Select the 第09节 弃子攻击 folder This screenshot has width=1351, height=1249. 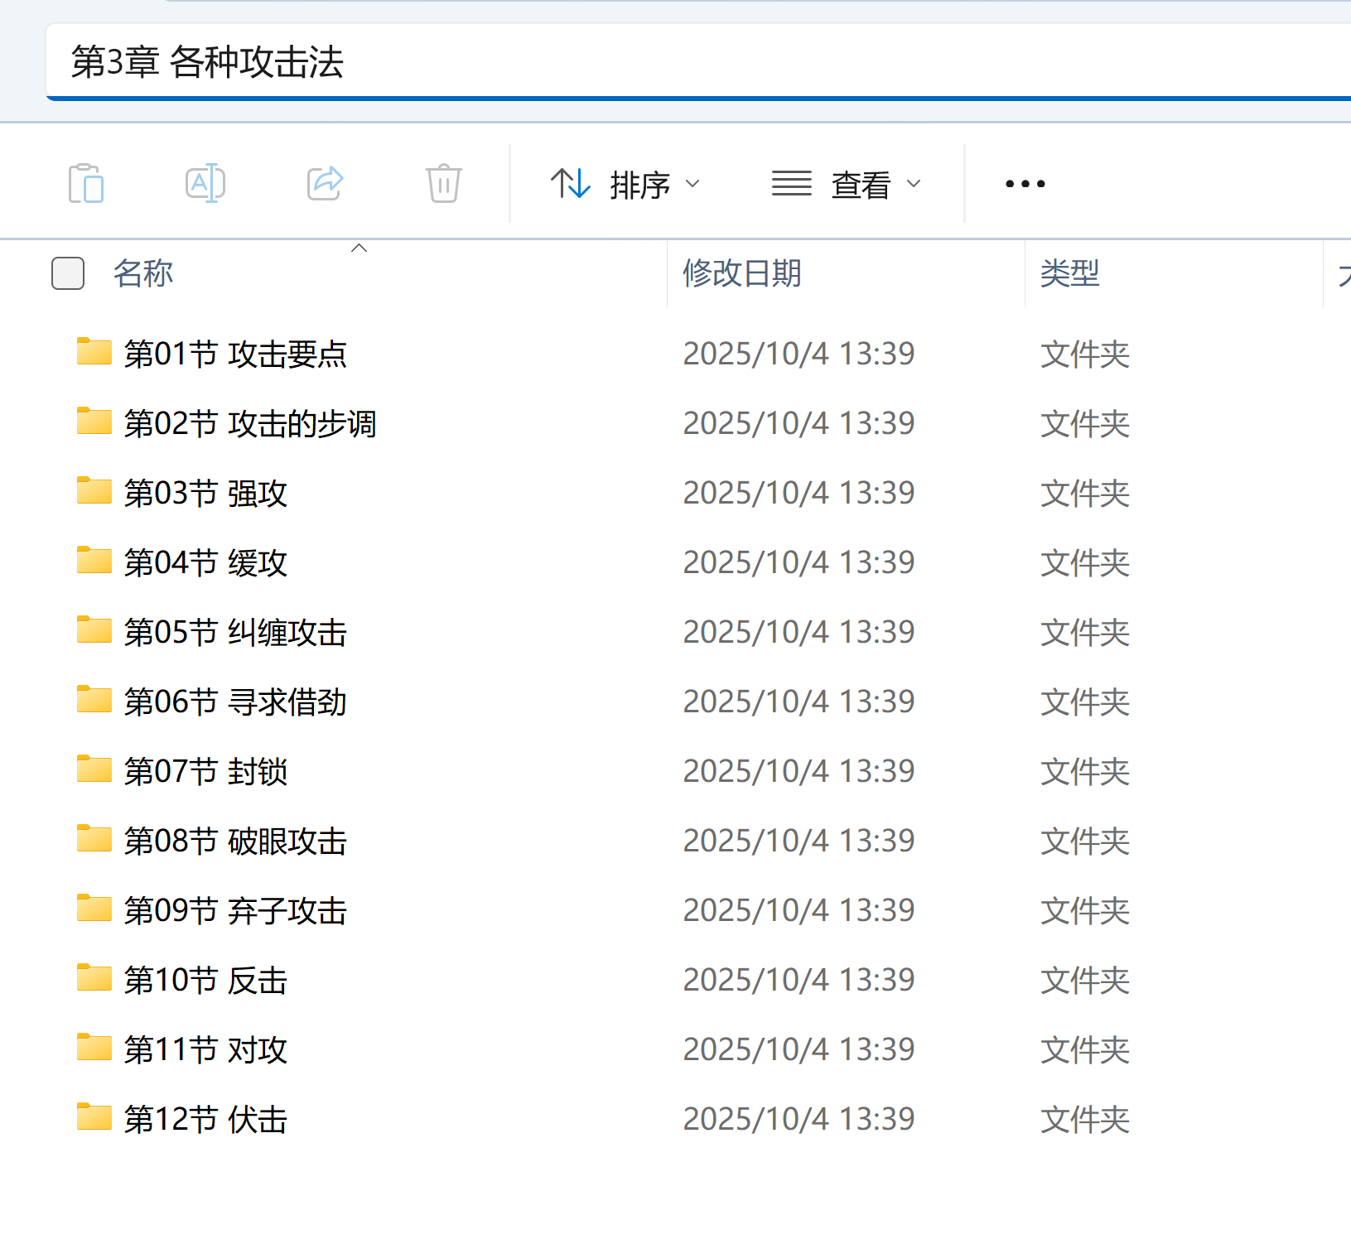(235, 911)
